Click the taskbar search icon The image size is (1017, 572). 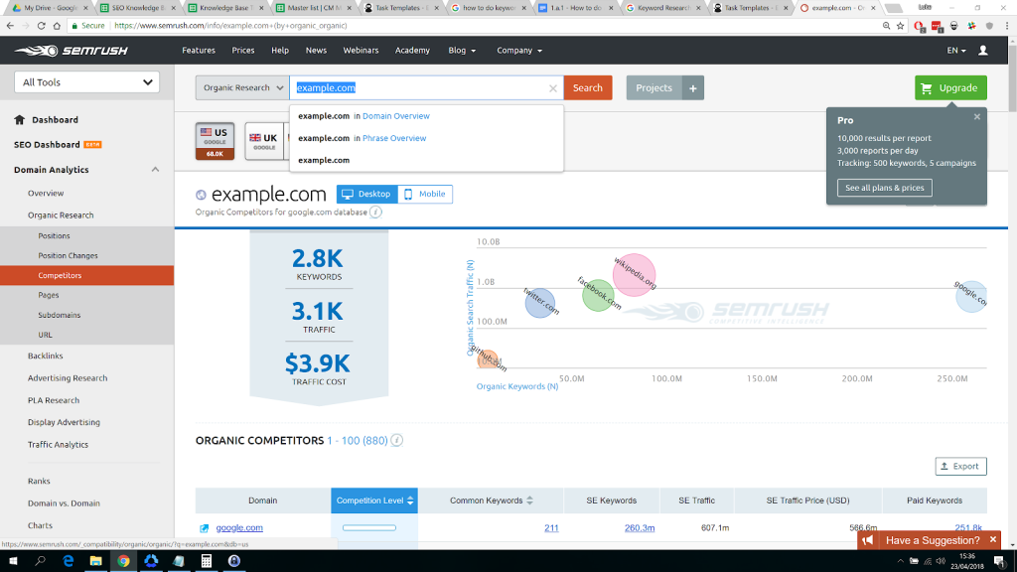click(x=40, y=561)
